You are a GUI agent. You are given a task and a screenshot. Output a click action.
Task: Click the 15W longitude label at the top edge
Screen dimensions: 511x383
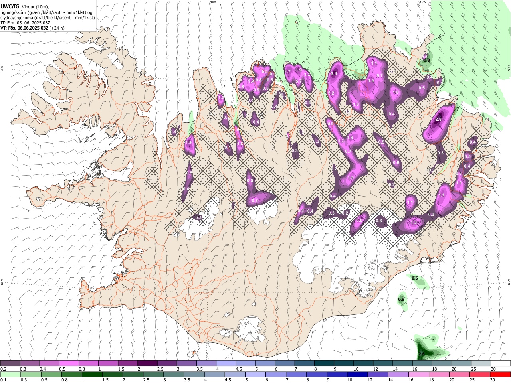coord(423,2)
